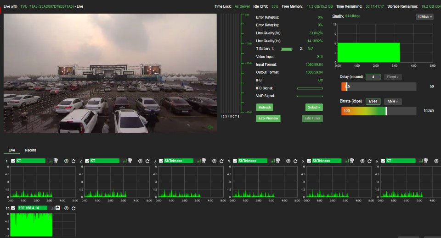Click the 192.168.4.14 address bar

tap(32, 208)
